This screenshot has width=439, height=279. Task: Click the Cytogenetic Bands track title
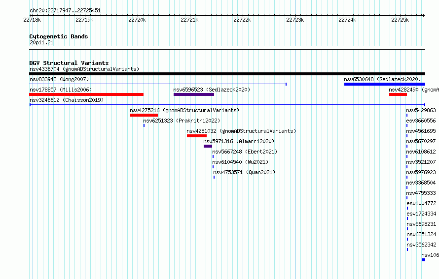tap(59, 36)
